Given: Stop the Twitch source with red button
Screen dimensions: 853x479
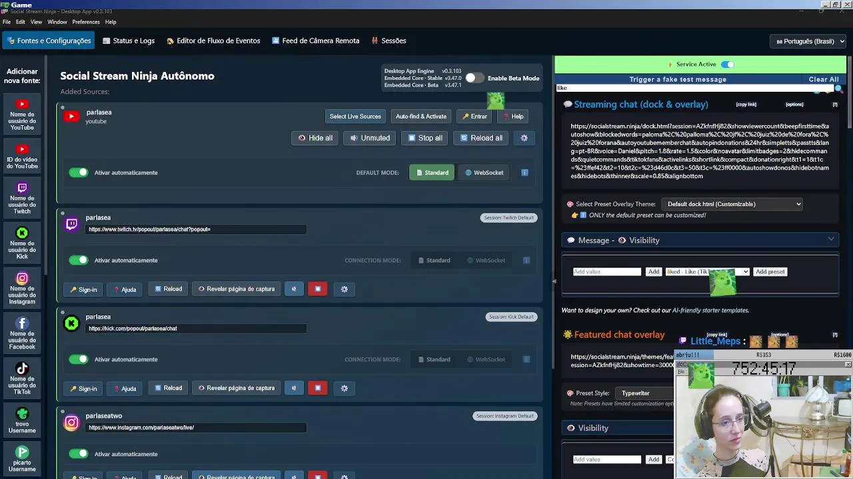Looking at the screenshot, I should click(318, 289).
